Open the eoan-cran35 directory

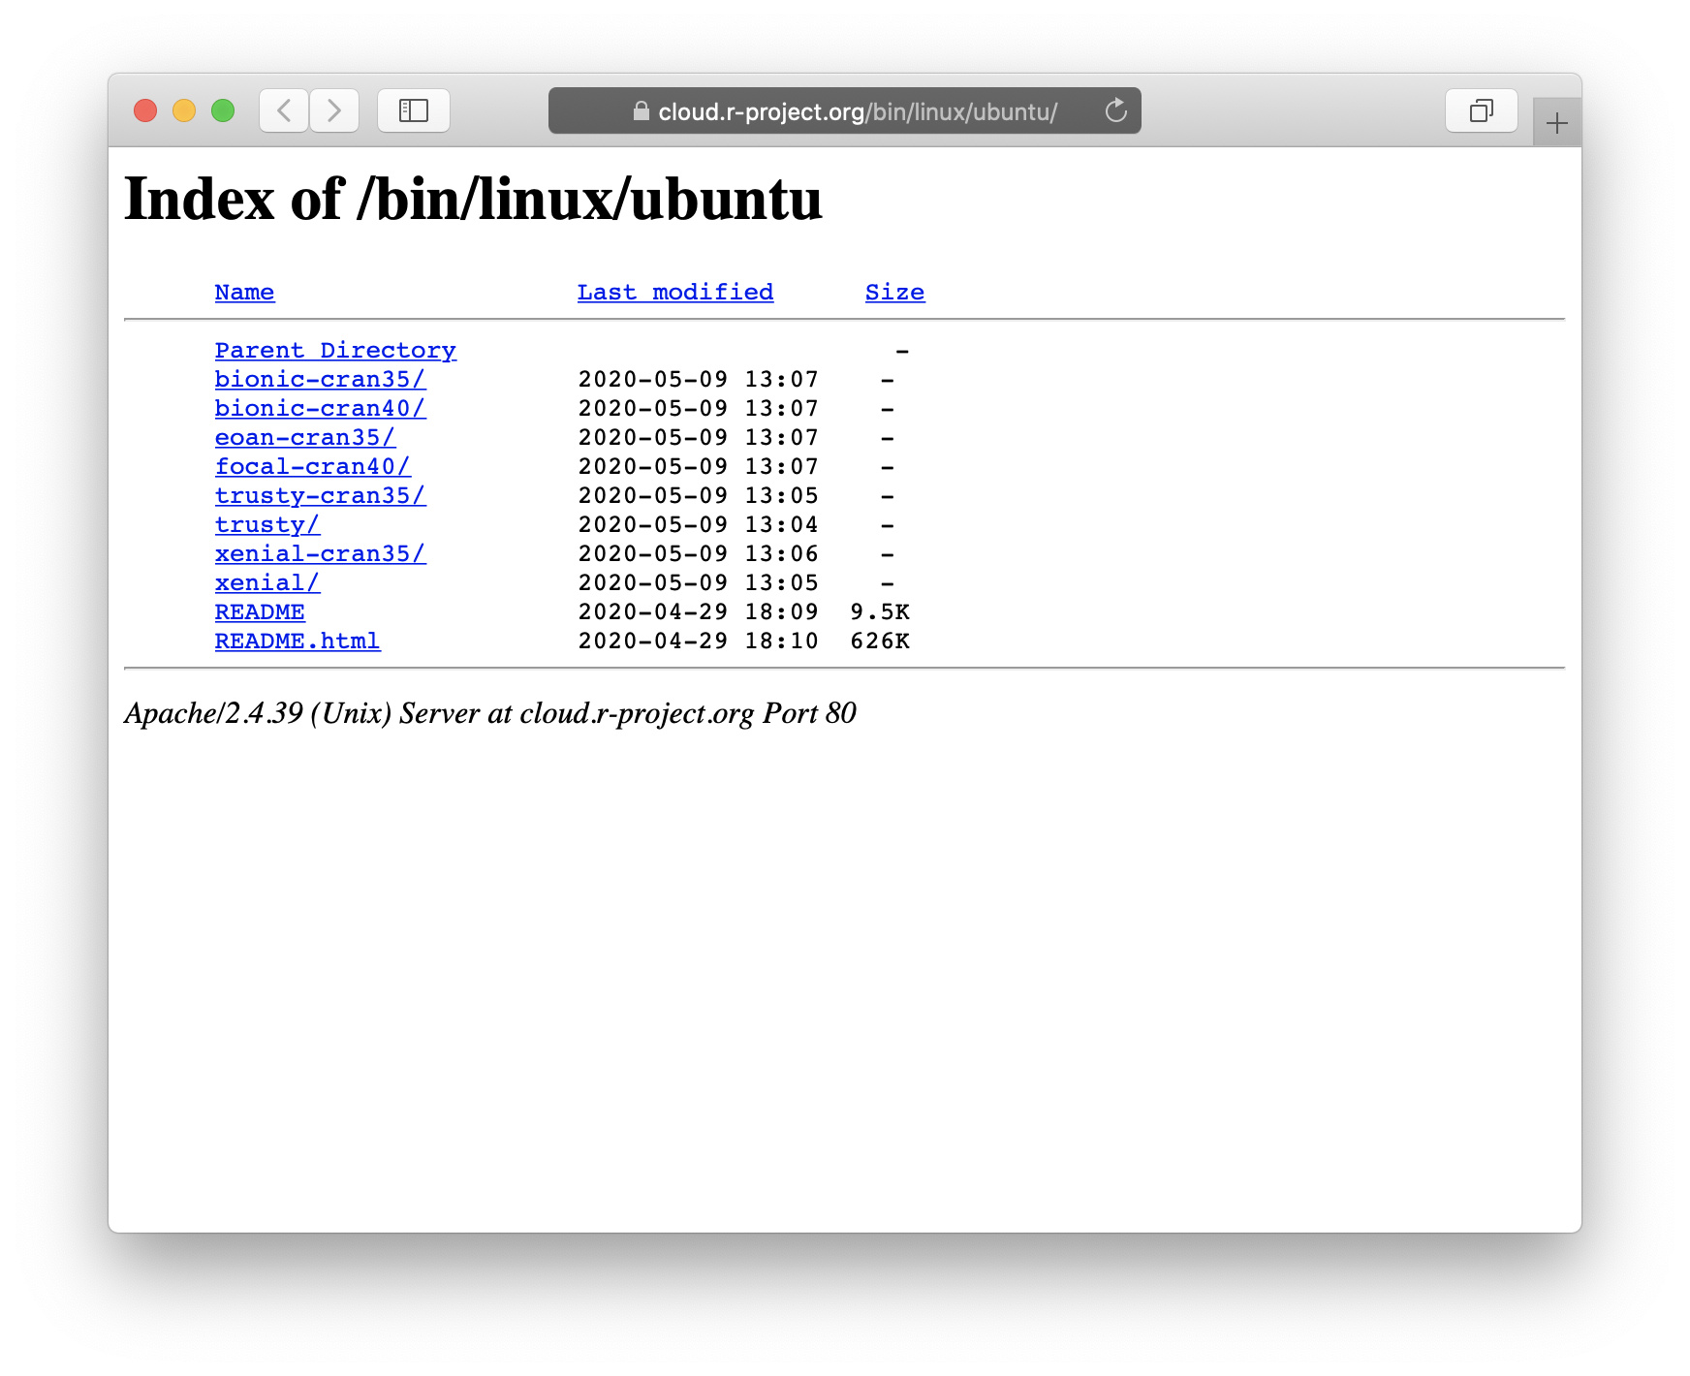click(304, 437)
